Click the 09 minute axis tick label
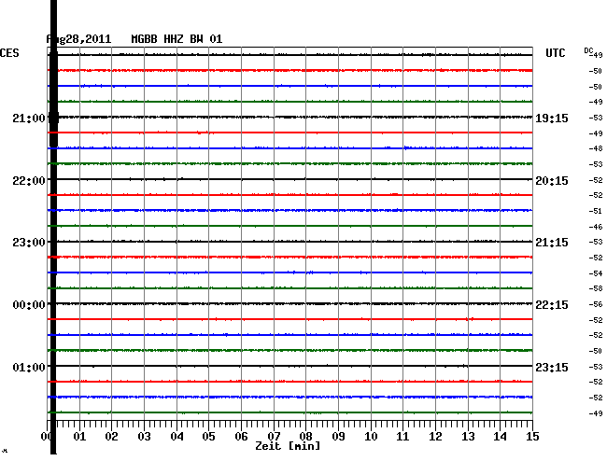The image size is (607, 461). [338, 436]
